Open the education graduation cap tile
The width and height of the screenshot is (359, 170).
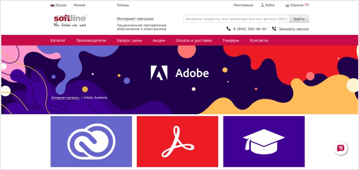point(264,142)
